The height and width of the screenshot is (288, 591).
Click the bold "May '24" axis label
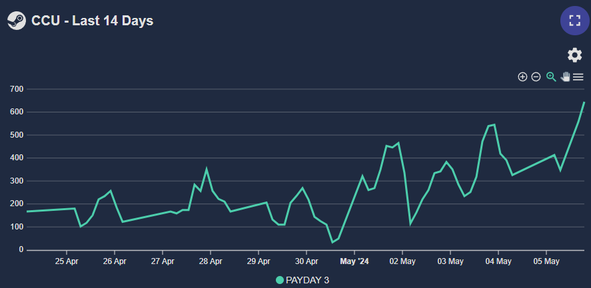tap(354, 261)
